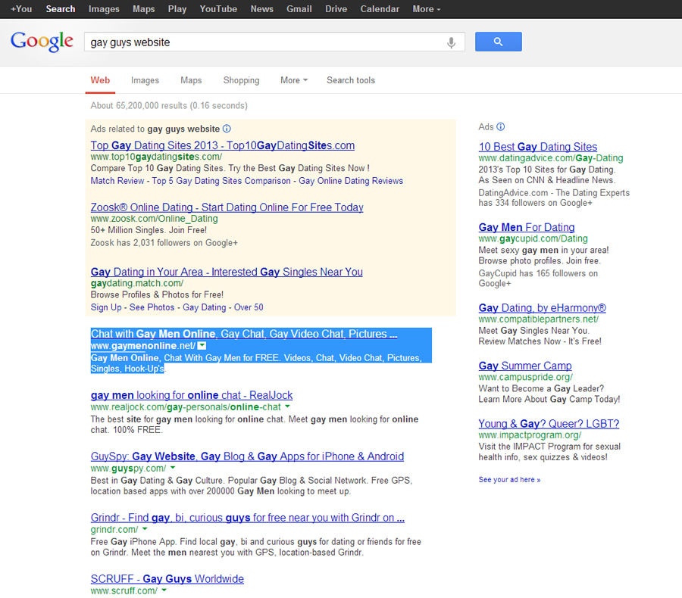The width and height of the screenshot is (682, 598).
Task: Click info icon next to right-side Ads
Action: [500, 127]
